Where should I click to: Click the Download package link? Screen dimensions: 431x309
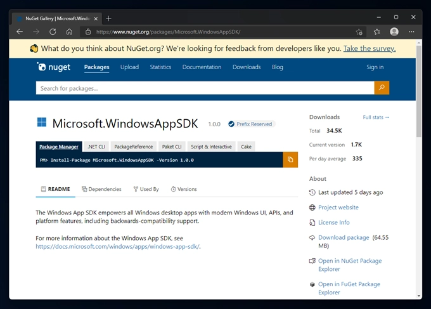[x=344, y=238]
